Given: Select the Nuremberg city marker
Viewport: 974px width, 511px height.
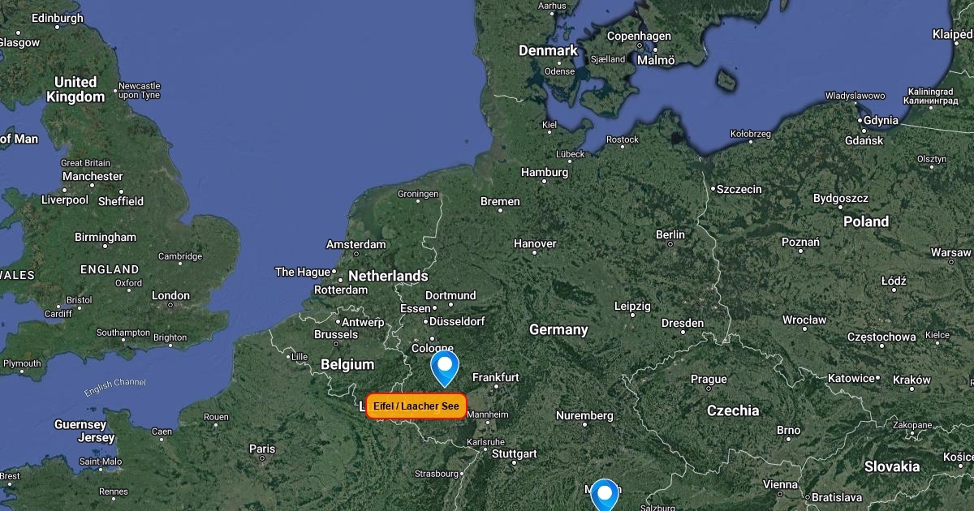Looking at the screenshot, I should pyautogui.click(x=584, y=427).
